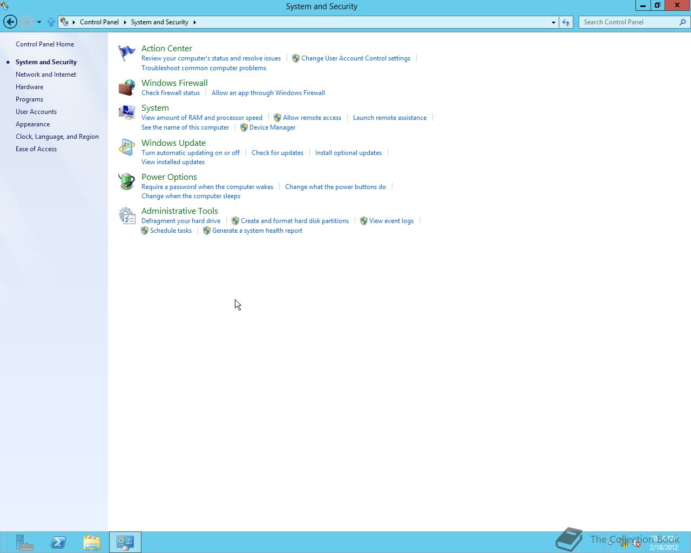The height and width of the screenshot is (553, 691).
Task: Go up one level with the up arrow
Action: (51, 22)
